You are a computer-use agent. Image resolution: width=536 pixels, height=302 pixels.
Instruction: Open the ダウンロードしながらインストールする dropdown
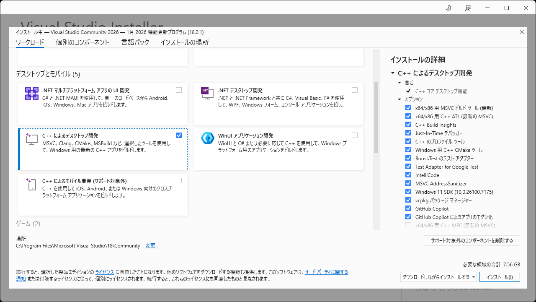pyautogui.click(x=438, y=277)
